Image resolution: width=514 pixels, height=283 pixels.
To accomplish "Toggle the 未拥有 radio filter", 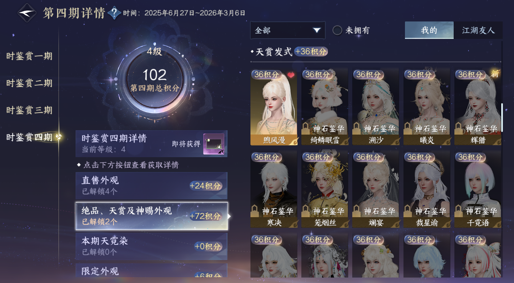I will (337, 31).
